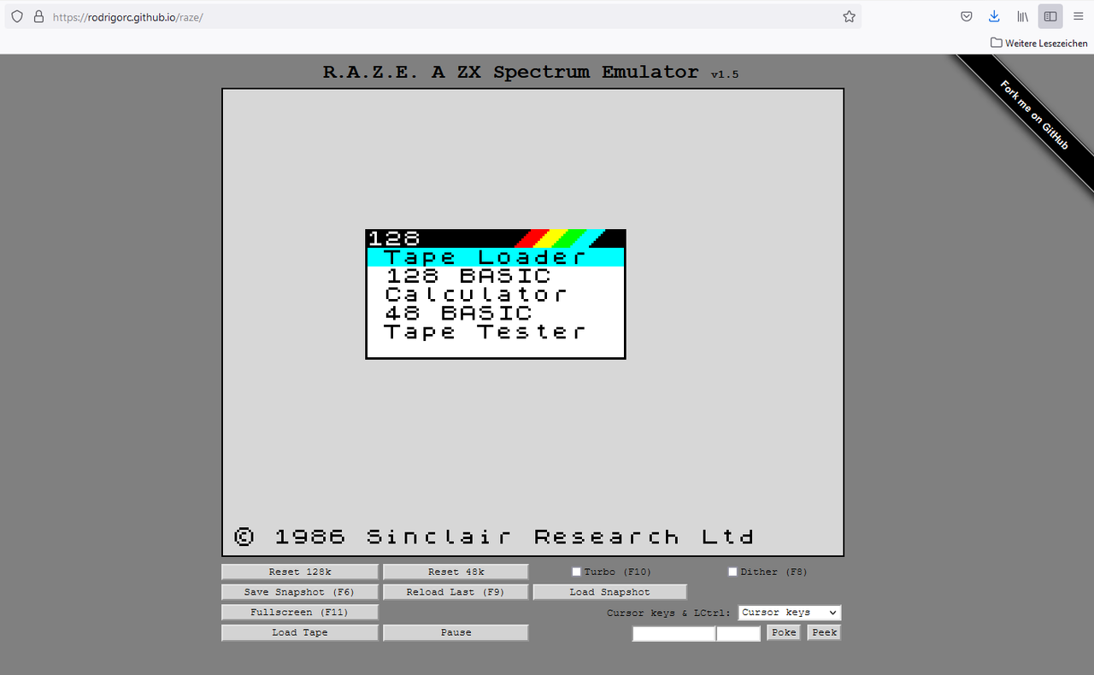The height and width of the screenshot is (675, 1094).
Task: Click the Load Snapshot button
Action: 610,592
